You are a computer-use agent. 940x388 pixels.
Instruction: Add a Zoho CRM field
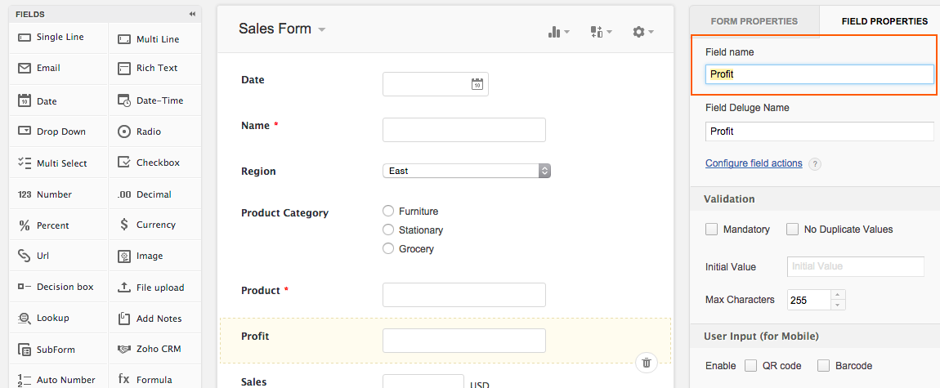[x=154, y=349]
